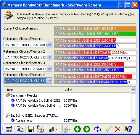Select Int Buff'd iSSE2 (Integer STREA... row
This screenshot has width=140, height=135.
tap(35, 116)
